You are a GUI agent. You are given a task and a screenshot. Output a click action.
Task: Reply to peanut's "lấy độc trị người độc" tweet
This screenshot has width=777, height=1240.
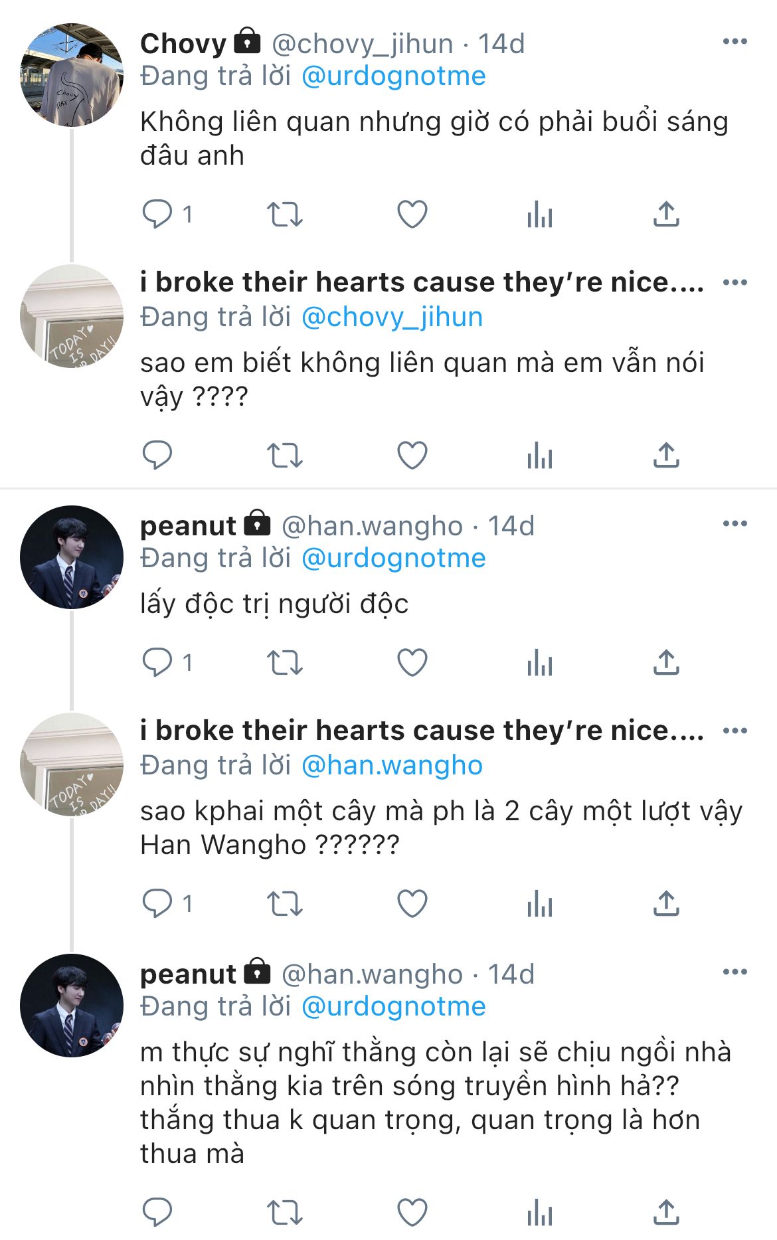tap(157, 663)
